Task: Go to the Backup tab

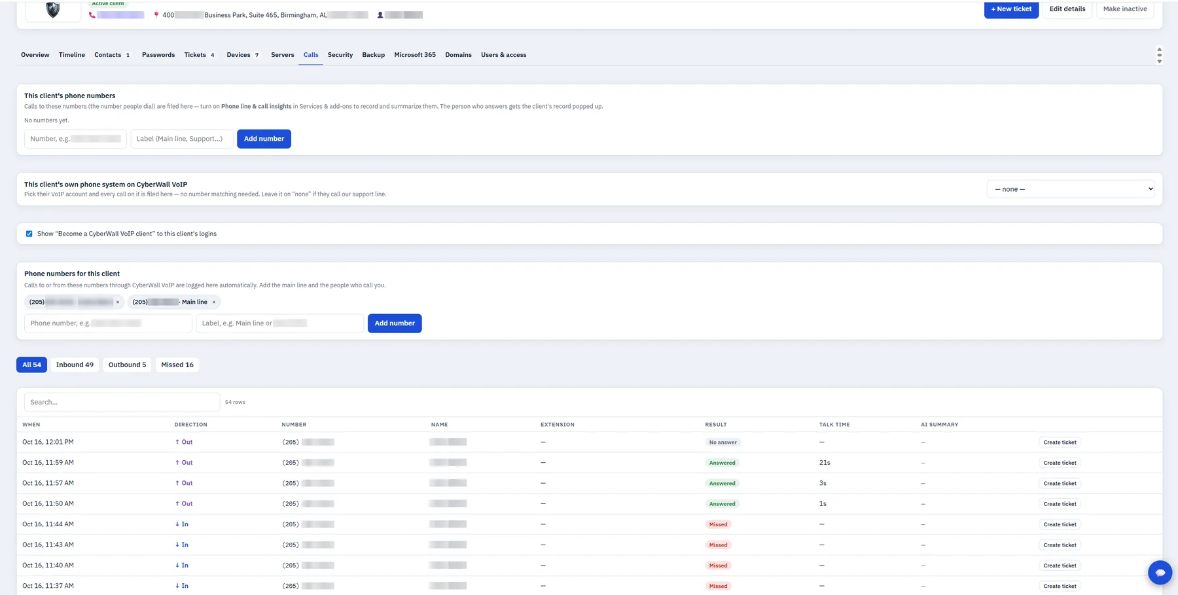Action: tap(374, 55)
